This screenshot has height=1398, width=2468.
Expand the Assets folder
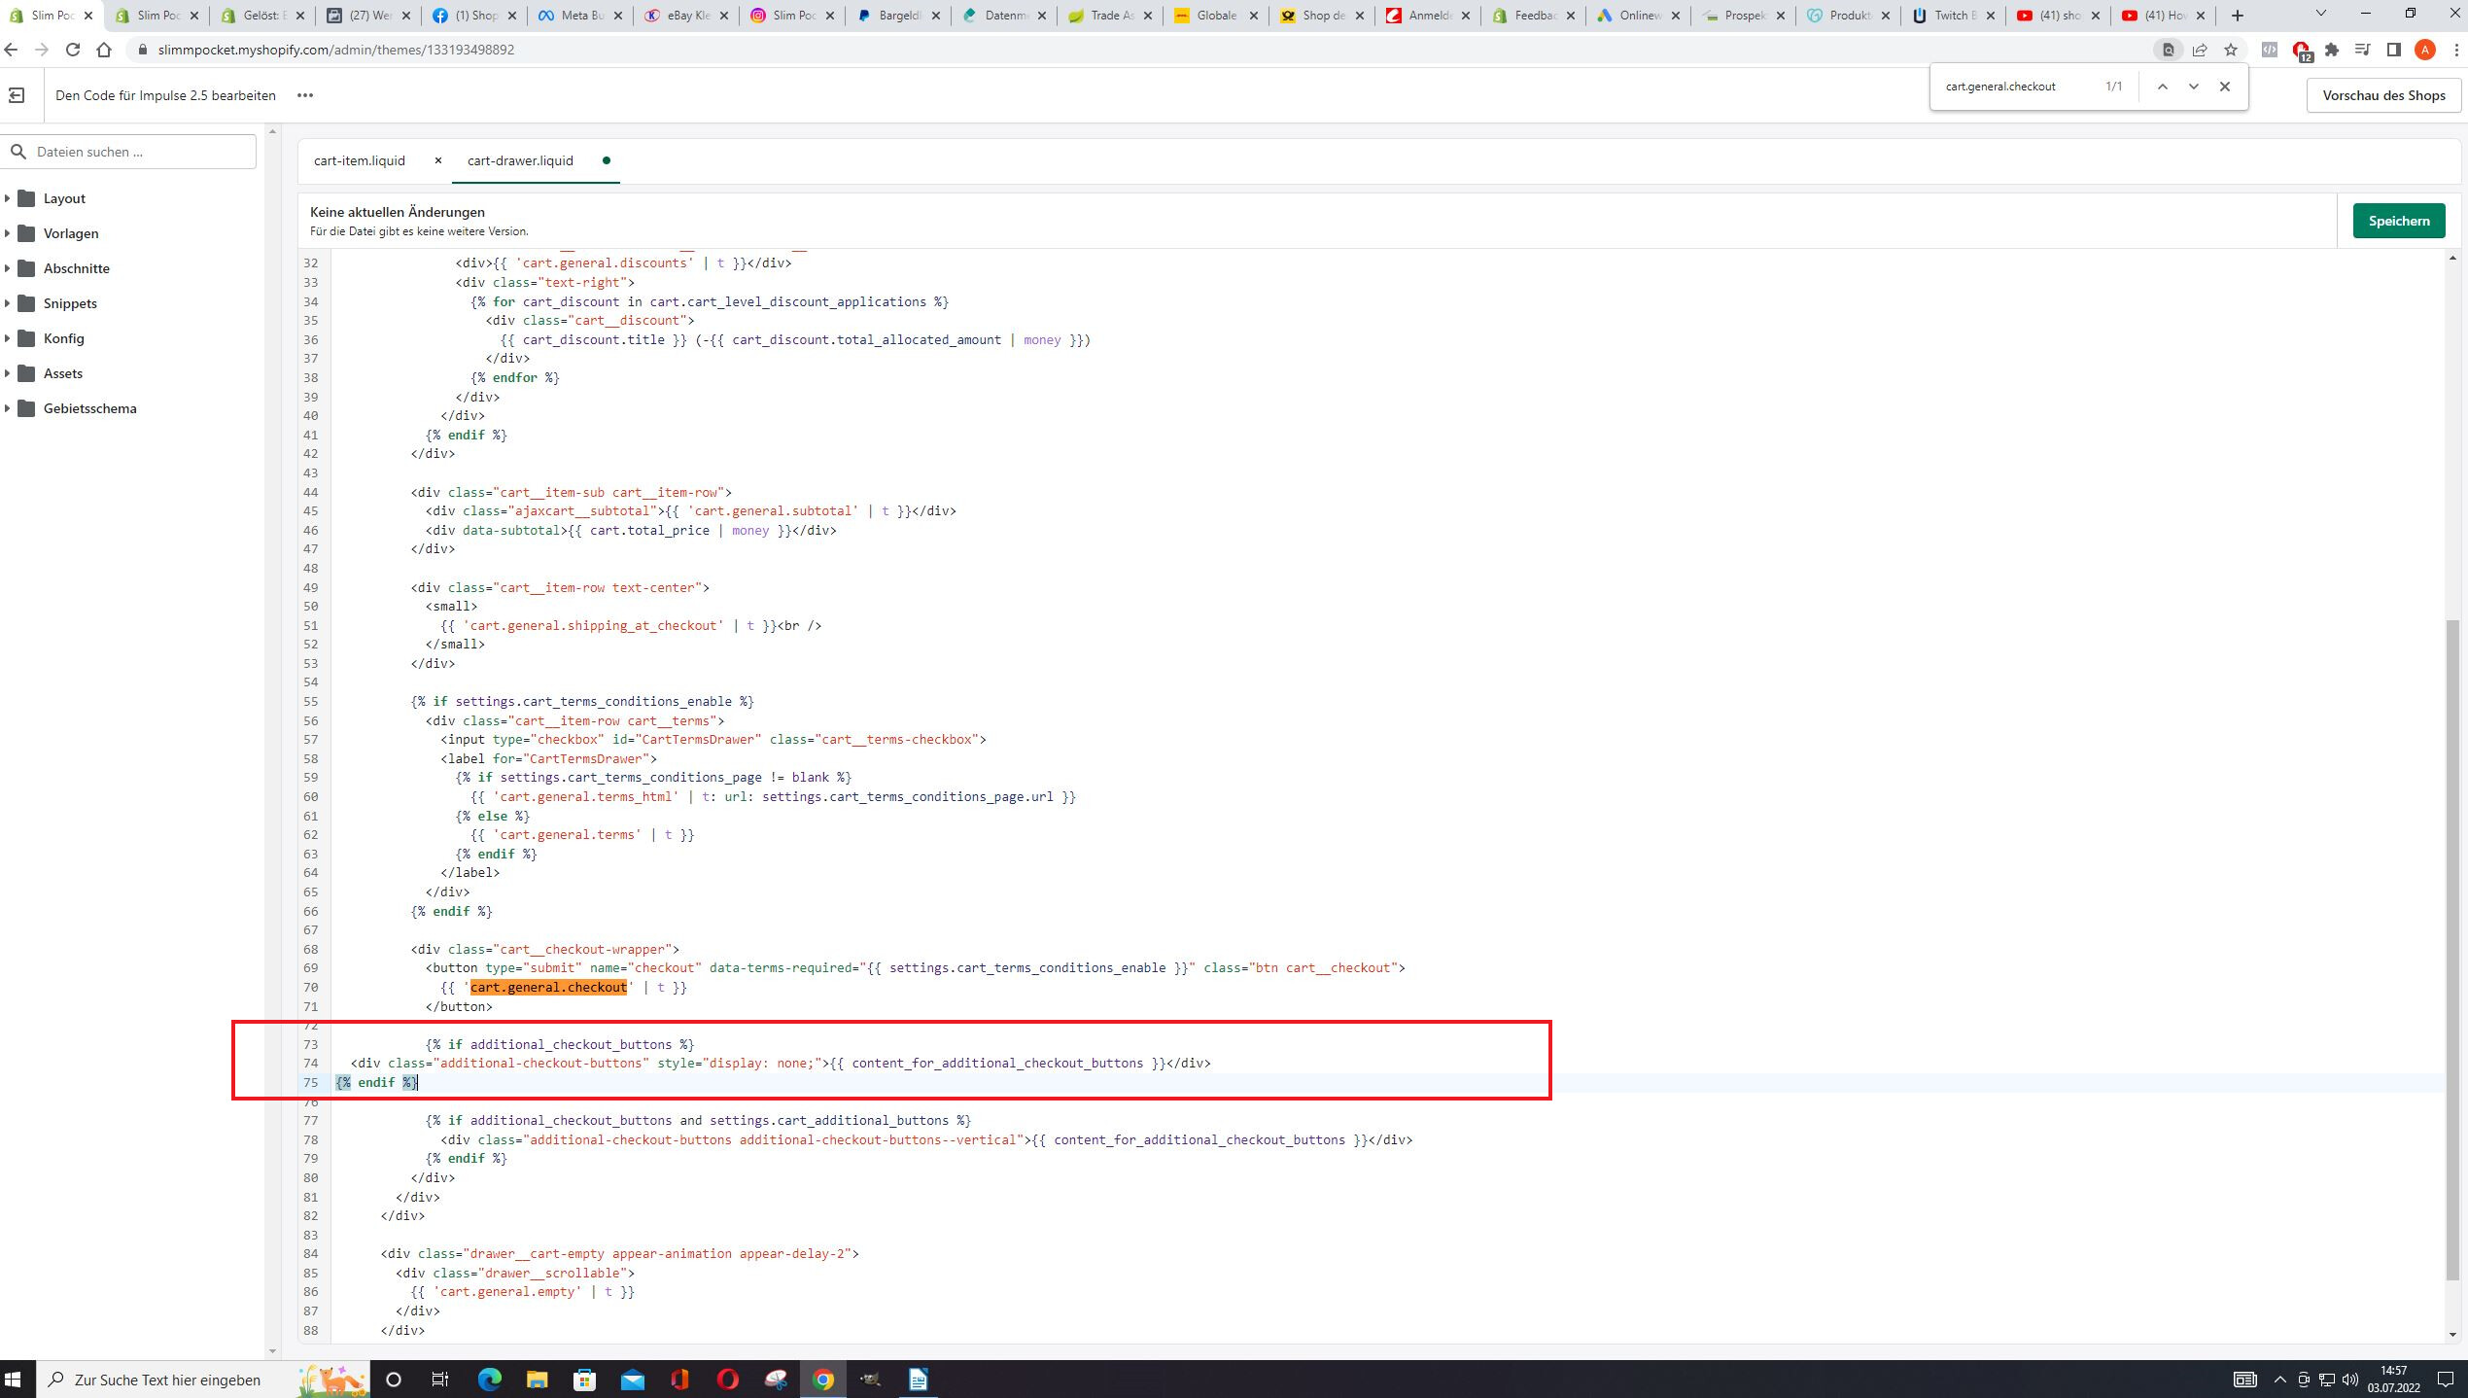(62, 373)
